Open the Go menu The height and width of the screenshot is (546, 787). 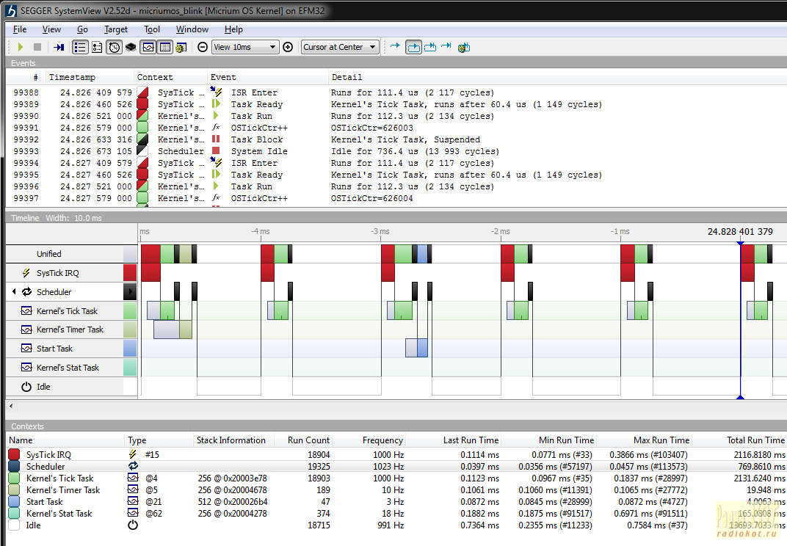[83, 29]
